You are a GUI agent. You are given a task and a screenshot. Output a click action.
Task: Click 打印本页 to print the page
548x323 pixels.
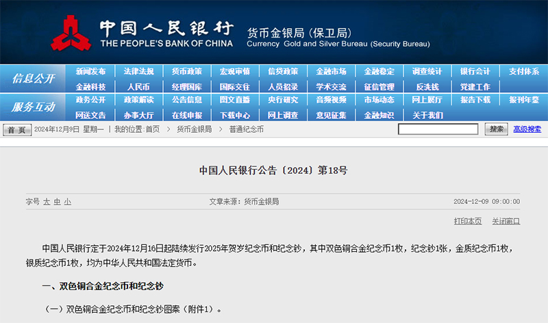click(x=468, y=221)
